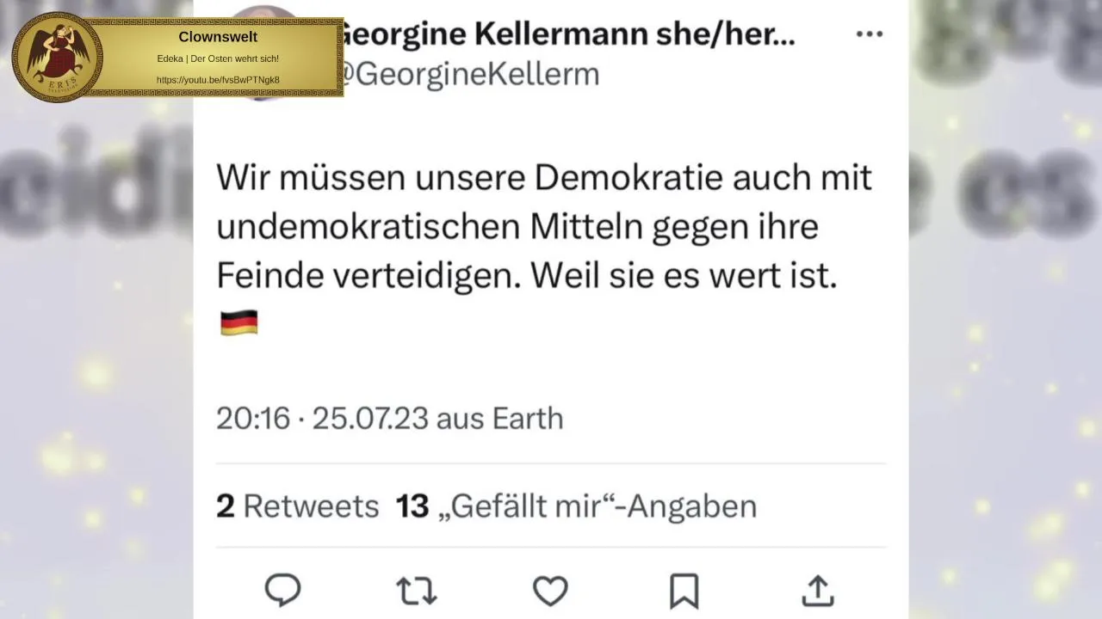Open the share arrow icon
This screenshot has width=1102, height=619.
click(x=817, y=591)
